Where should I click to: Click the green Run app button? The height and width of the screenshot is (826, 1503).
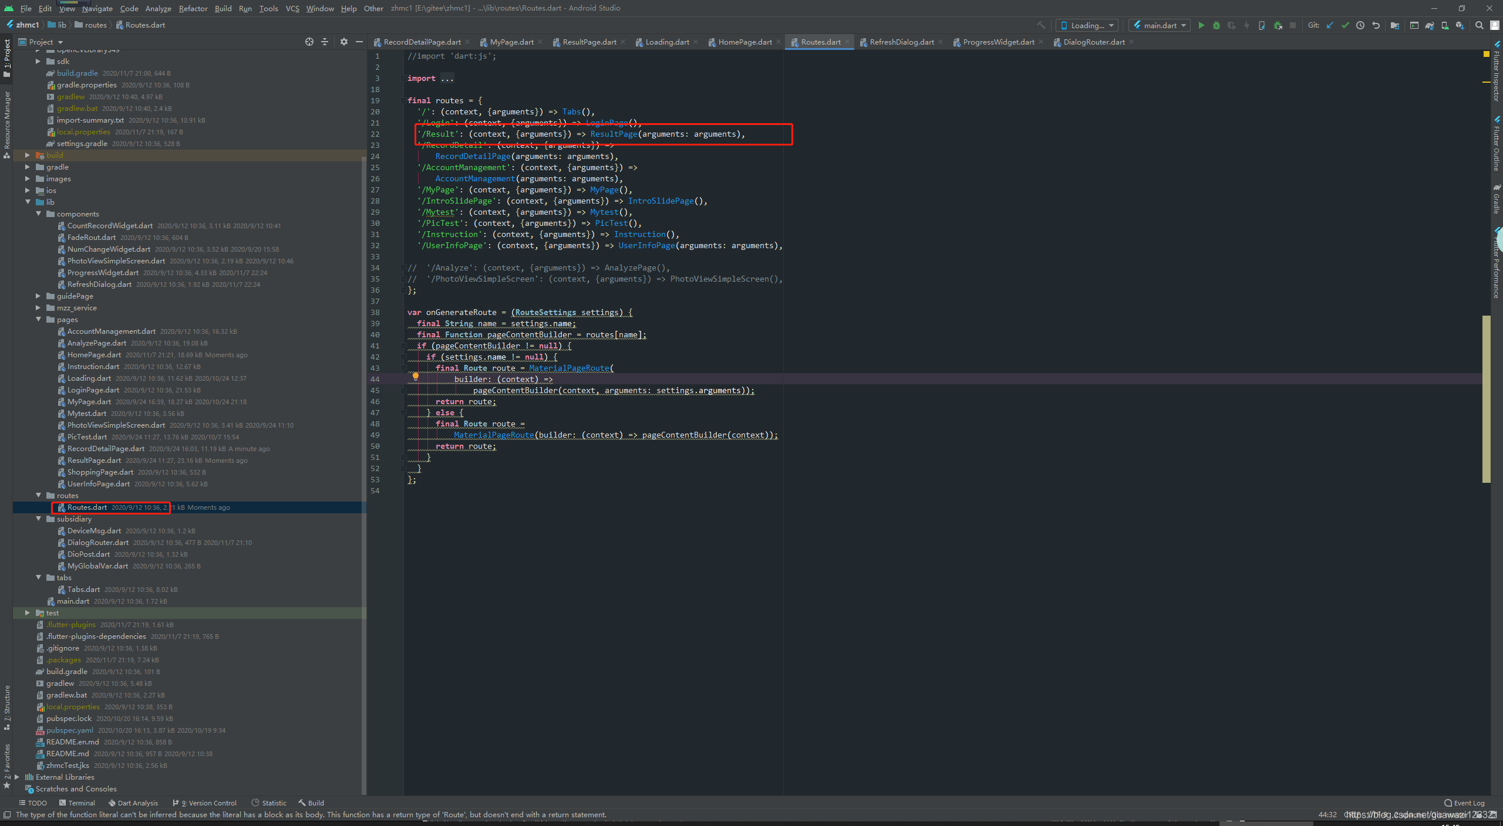click(x=1201, y=25)
